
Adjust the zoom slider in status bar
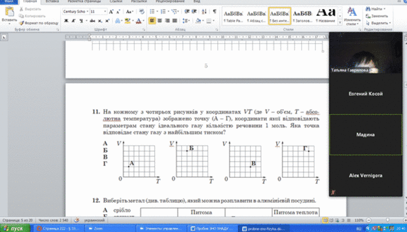coord(387,220)
